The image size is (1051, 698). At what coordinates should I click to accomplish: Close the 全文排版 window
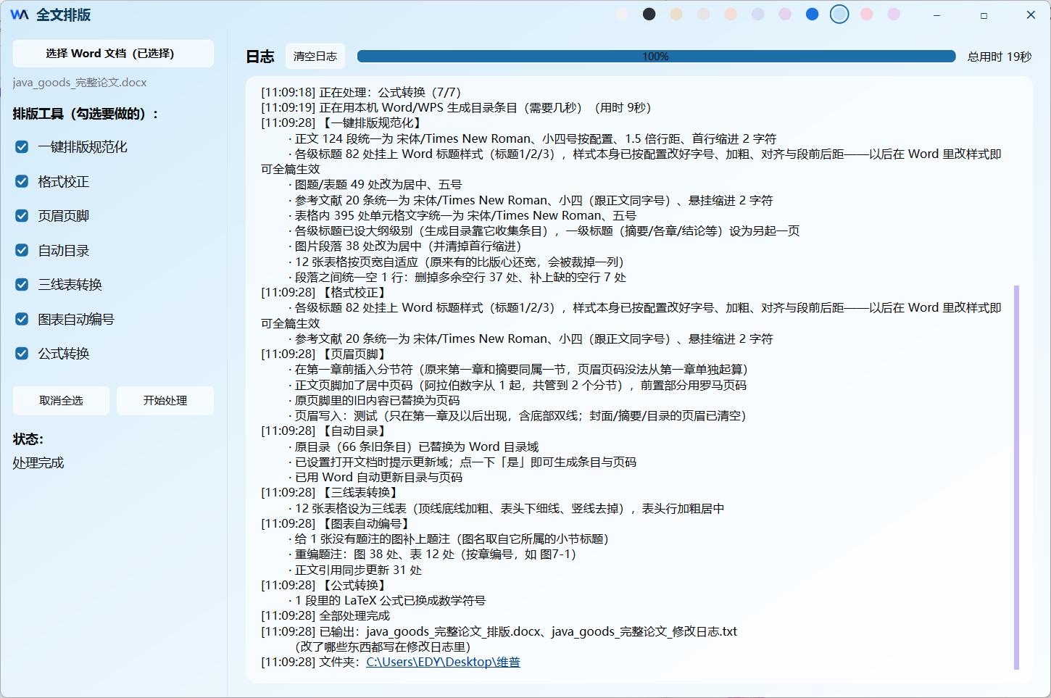[1030, 14]
